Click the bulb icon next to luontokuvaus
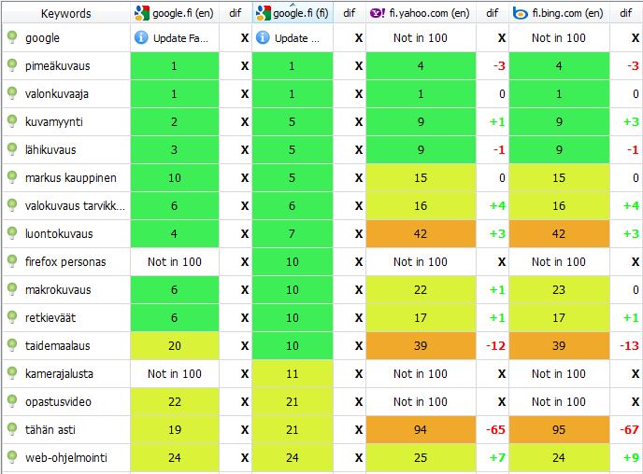The height and width of the screenshot is (474, 643). 12,234
